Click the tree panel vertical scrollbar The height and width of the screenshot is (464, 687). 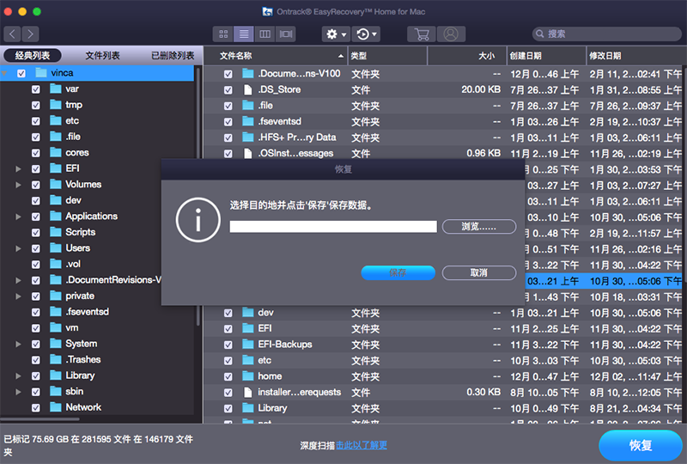tap(198, 195)
